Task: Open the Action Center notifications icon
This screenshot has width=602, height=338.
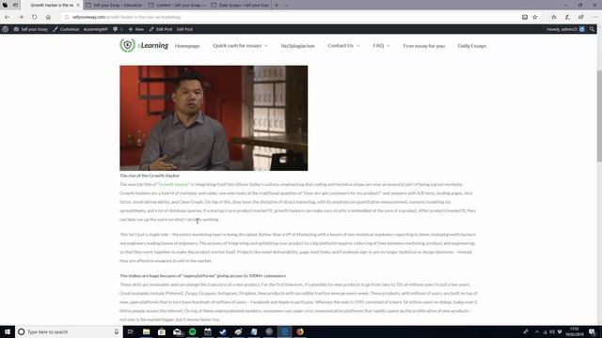Action: [592, 331]
